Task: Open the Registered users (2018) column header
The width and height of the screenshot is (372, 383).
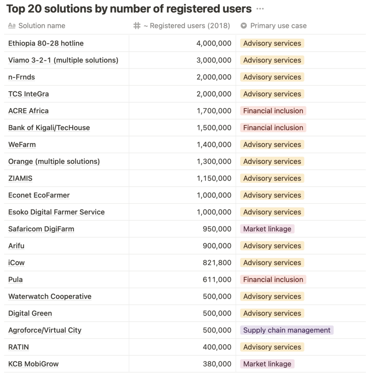Action: pos(182,26)
